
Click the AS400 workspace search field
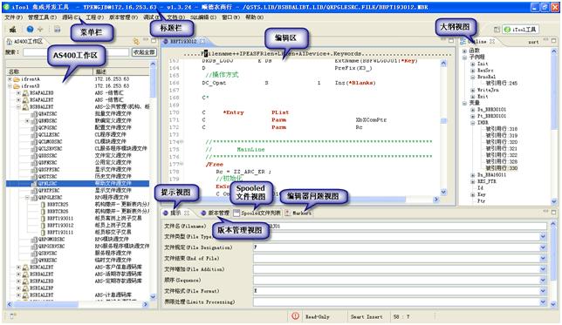[x=76, y=52]
